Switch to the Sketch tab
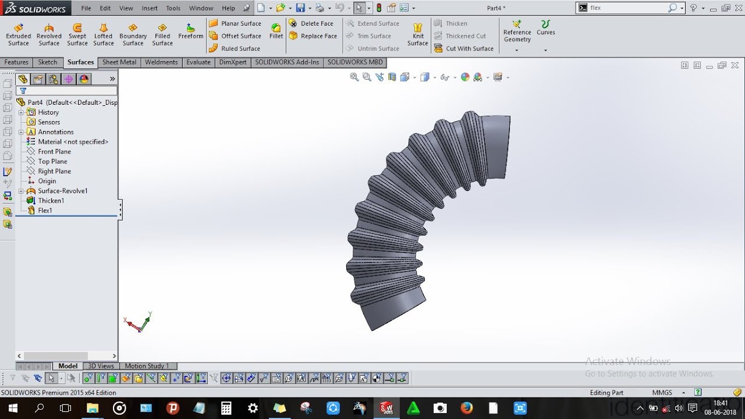Viewport: 745px width, 419px height. (x=48, y=62)
